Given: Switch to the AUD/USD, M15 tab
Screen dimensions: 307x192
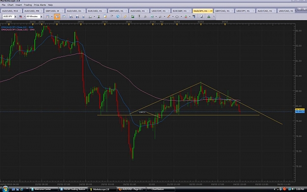Looking at the screenshot, I should 11,11.
